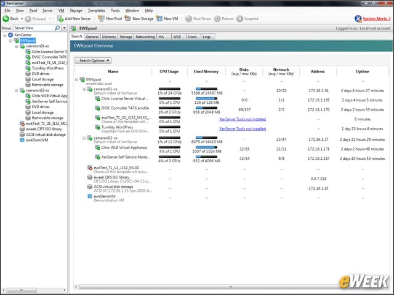Select Removable storage under cameron02-xs

[x=47, y=118]
